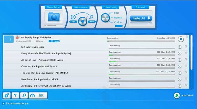Open the Mp4 format dropdown label
This screenshot has width=197, height=109.
73,22
